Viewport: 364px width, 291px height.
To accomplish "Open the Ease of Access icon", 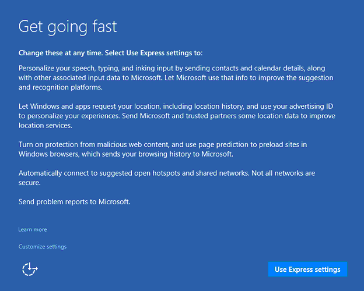I will (x=30, y=269).
